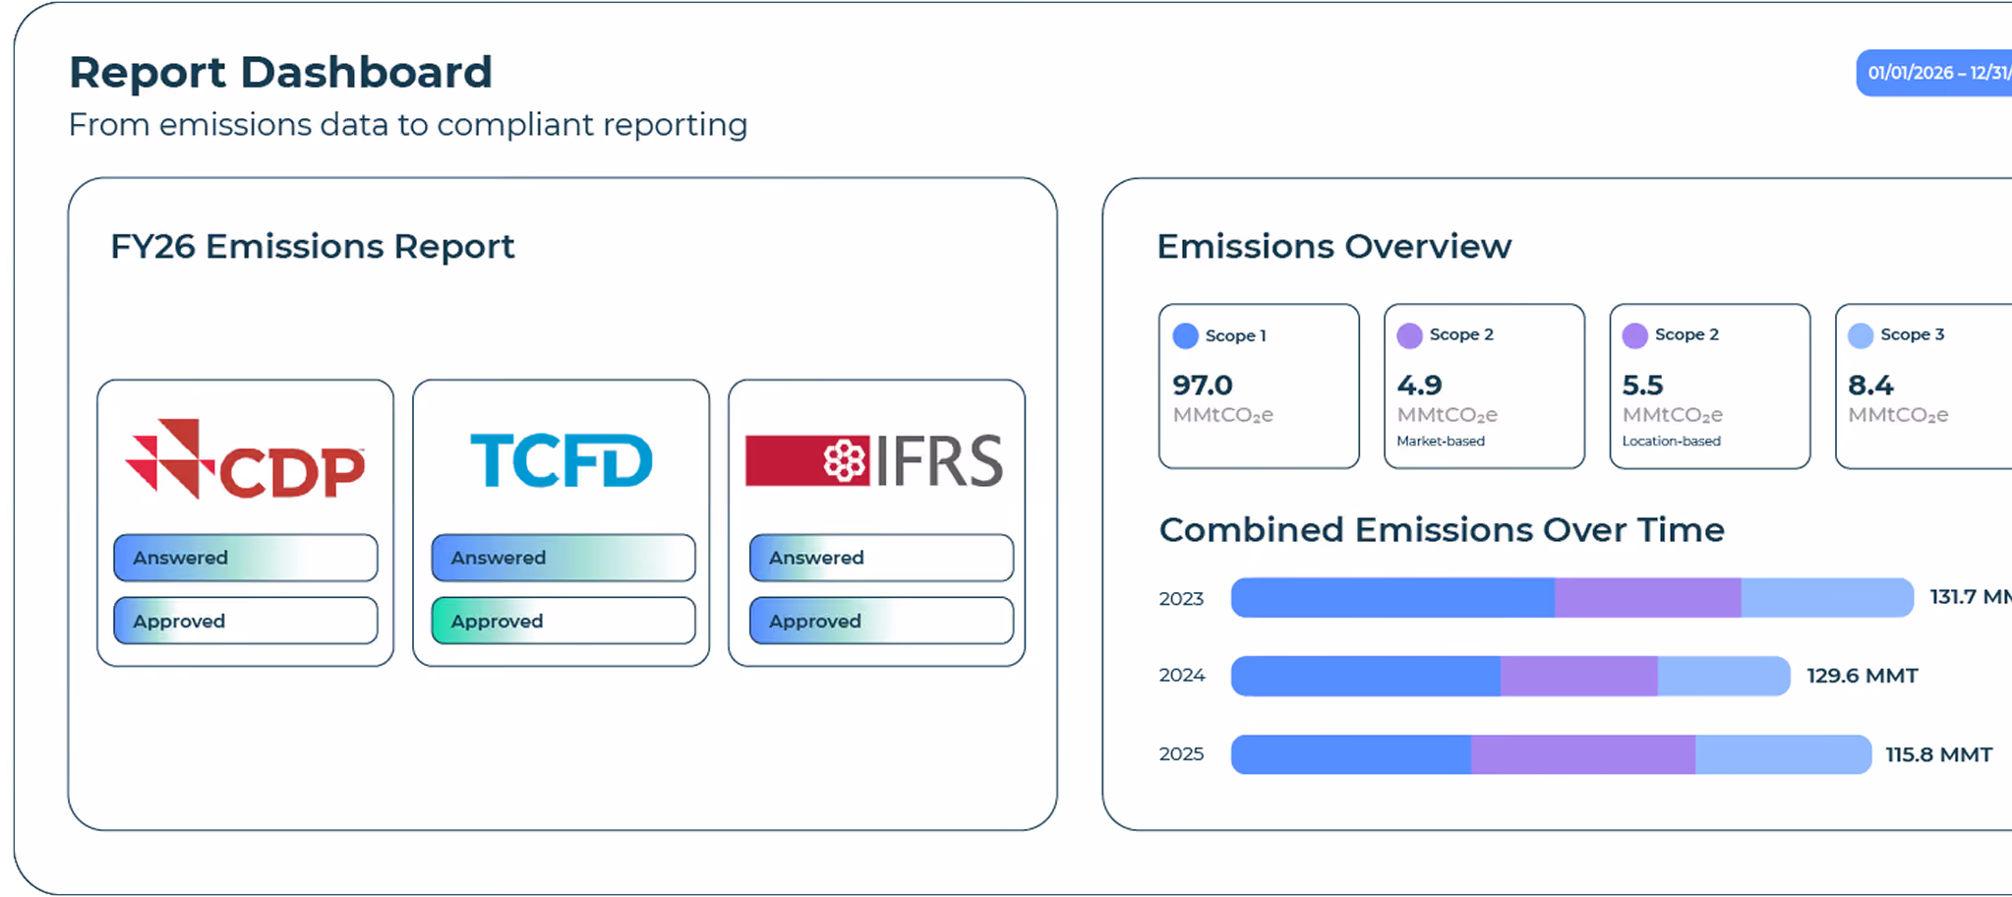Click the Report Dashboard title
This screenshot has height=897, width=2012.
click(x=280, y=73)
